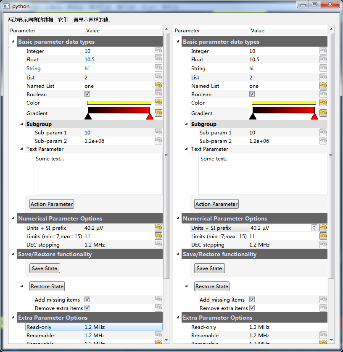
Task: Reset DEC stepping in left panel
Action: coord(158,244)
